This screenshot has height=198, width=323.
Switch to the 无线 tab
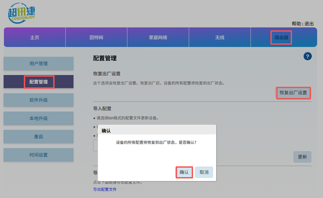tap(219, 37)
